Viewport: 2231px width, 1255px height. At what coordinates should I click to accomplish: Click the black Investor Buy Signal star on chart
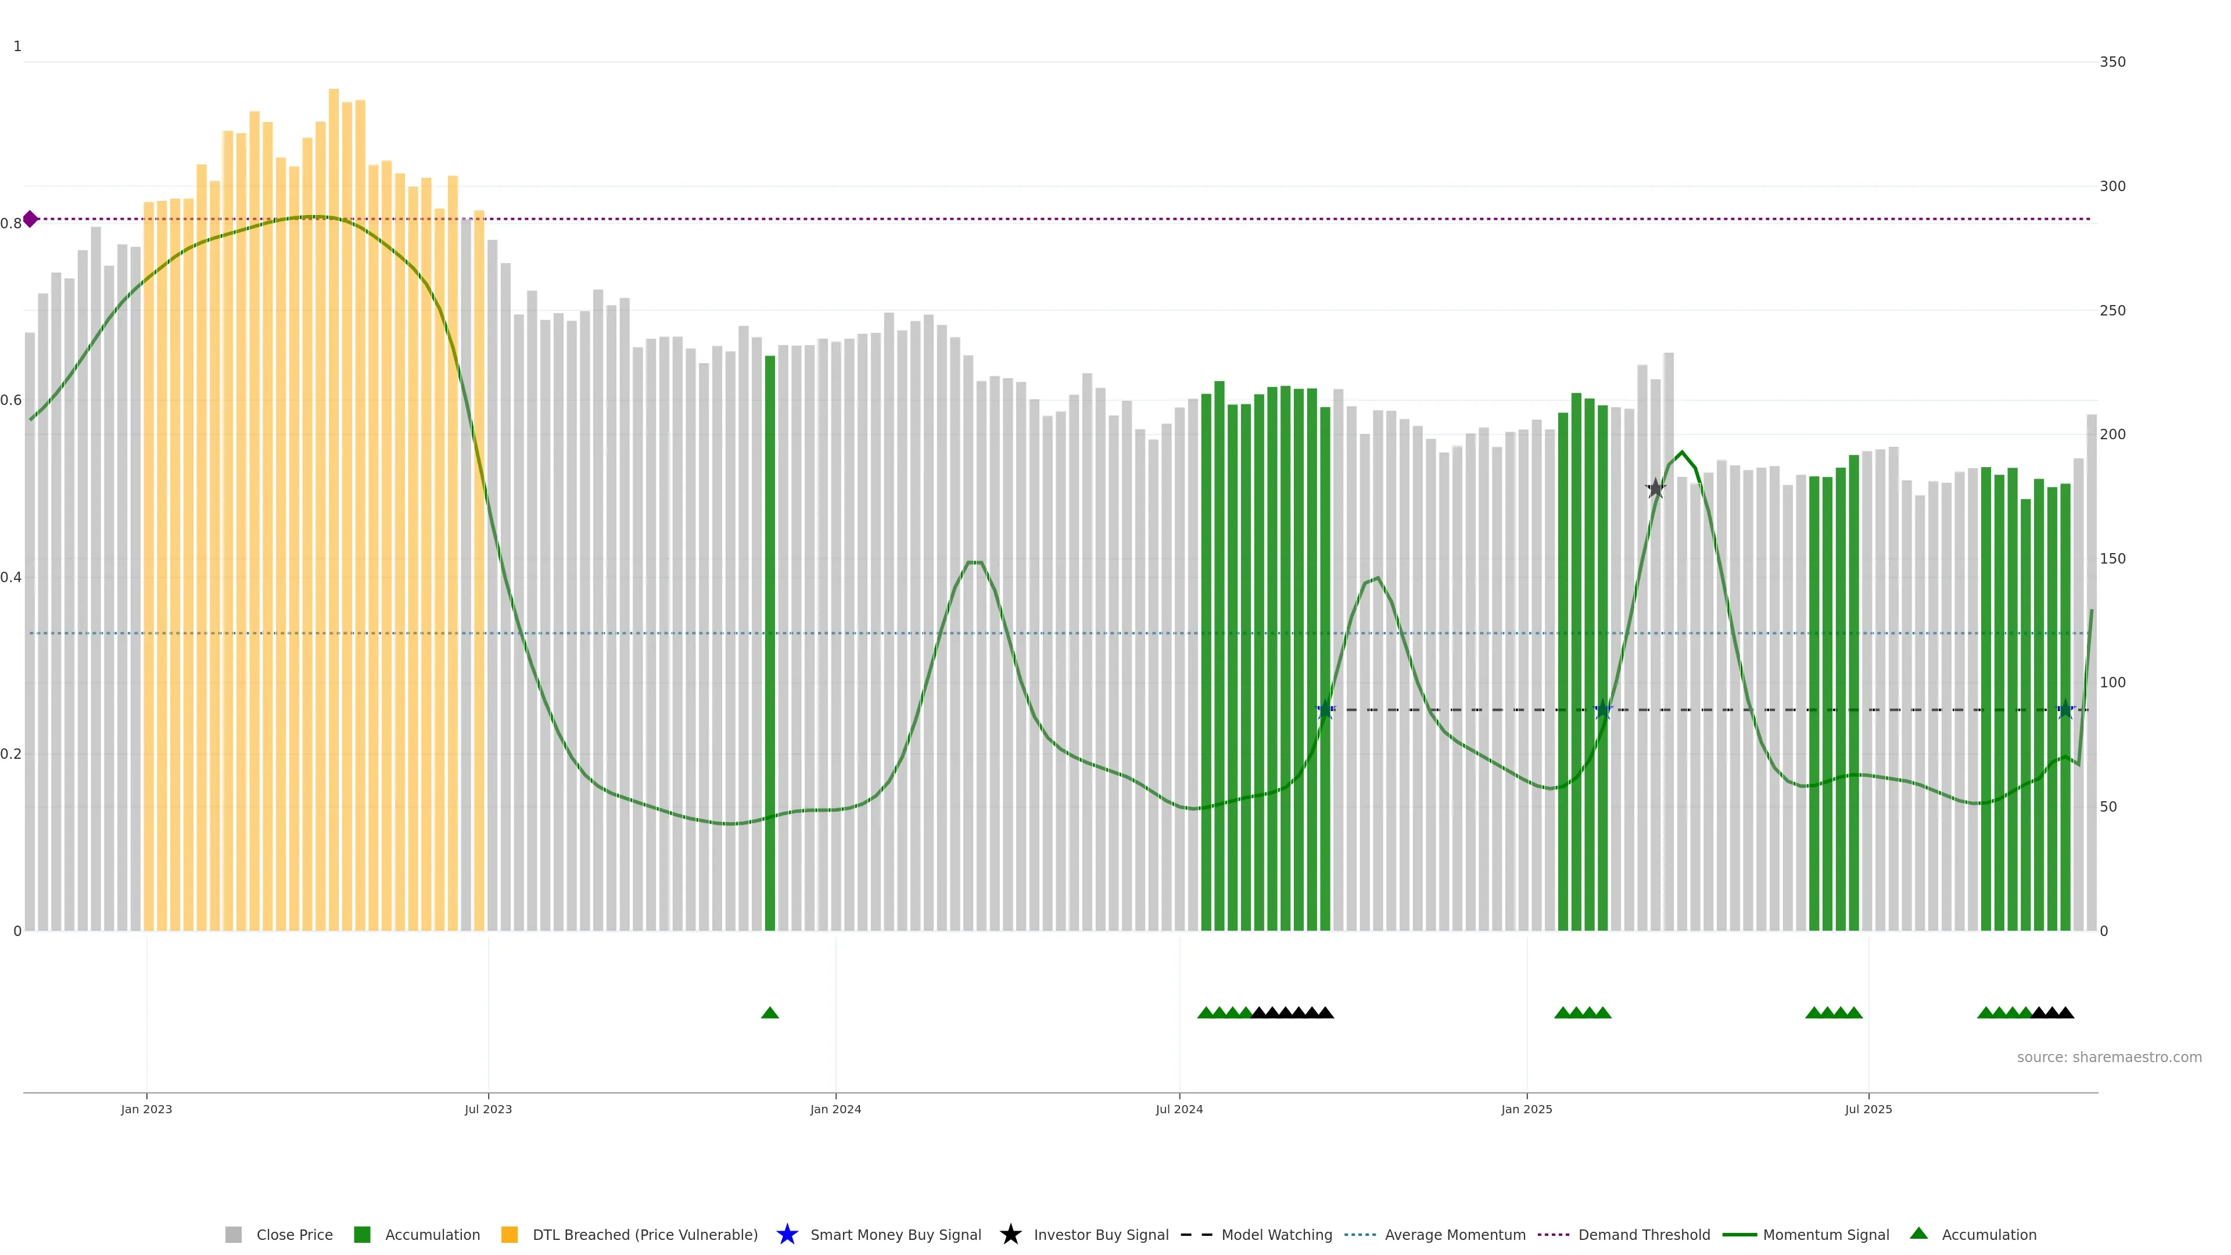click(x=1655, y=489)
